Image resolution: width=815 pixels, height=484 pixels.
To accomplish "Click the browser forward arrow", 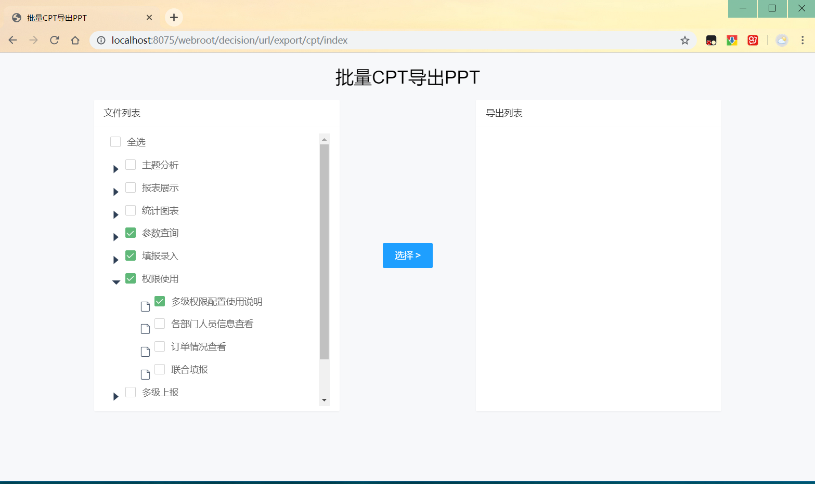I will (34, 40).
